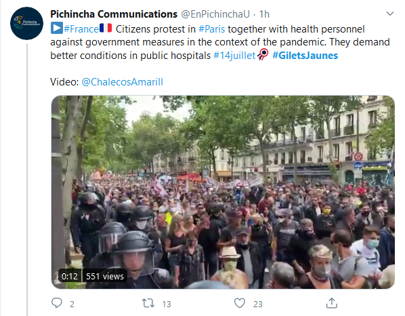Image resolution: width=405 pixels, height=316 pixels.
Task: Open the share upload icon
Action: tap(332, 303)
